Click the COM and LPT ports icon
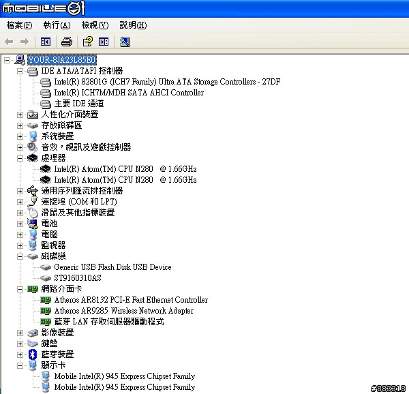 point(33,202)
